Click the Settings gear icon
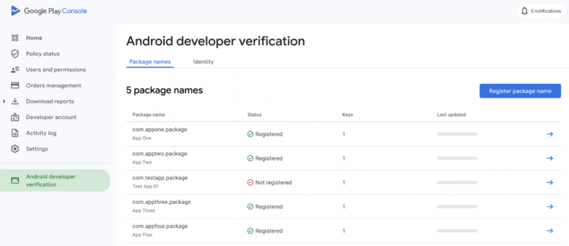569x246 pixels. pyautogui.click(x=15, y=149)
